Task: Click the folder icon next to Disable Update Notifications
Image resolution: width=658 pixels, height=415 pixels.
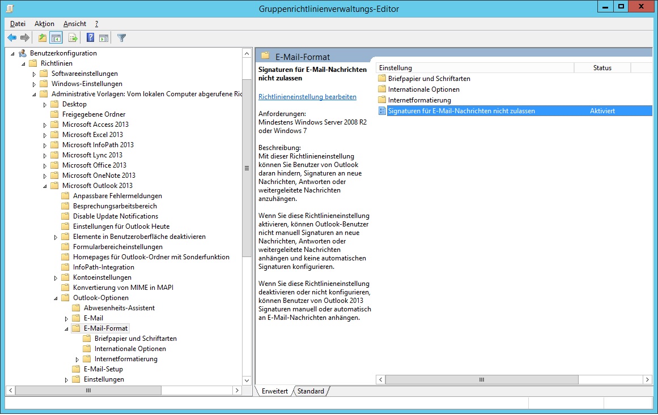Action: coord(65,216)
